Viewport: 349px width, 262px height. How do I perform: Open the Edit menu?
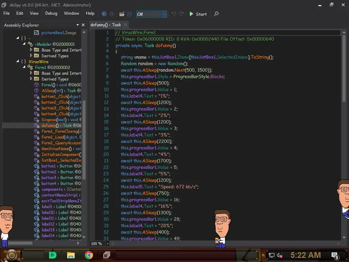coord(19,13)
